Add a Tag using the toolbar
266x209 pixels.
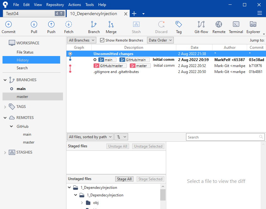179,25
